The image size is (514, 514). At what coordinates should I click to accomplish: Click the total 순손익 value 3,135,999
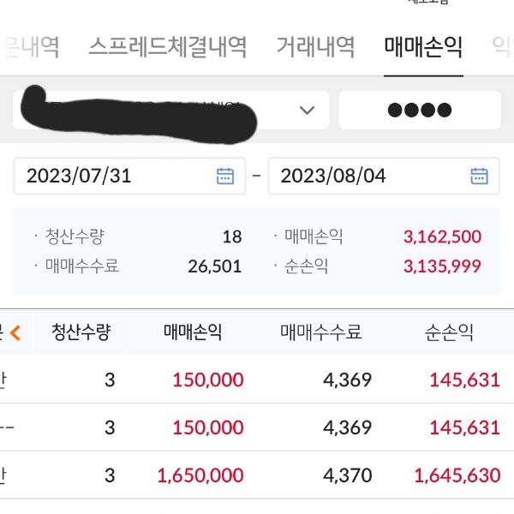[442, 266]
